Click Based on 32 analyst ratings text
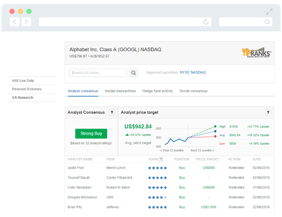282x217 pixels. 91,143
